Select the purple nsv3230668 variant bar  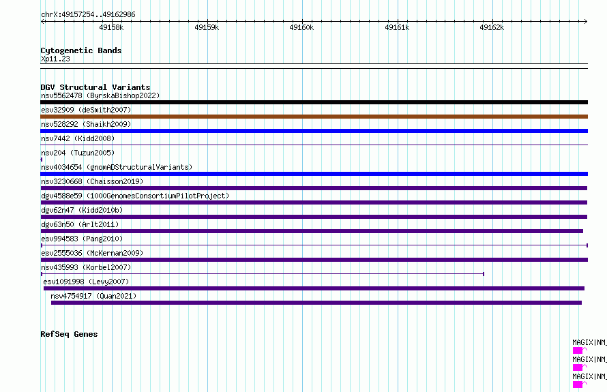tap(314, 188)
